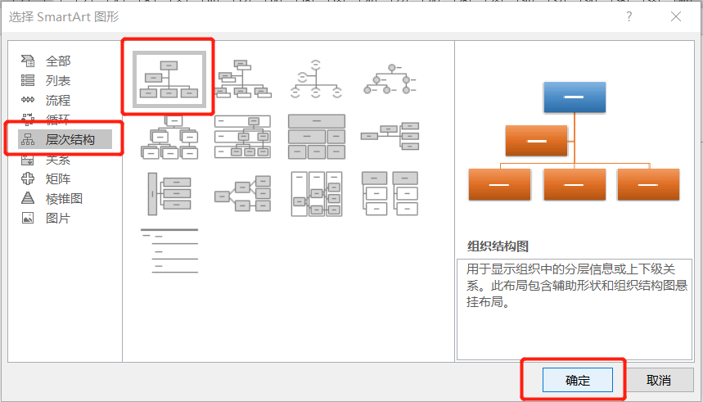Image resolution: width=703 pixels, height=402 pixels.
Task: Choose the stacked-box hierarchy layout
Action: (169, 137)
